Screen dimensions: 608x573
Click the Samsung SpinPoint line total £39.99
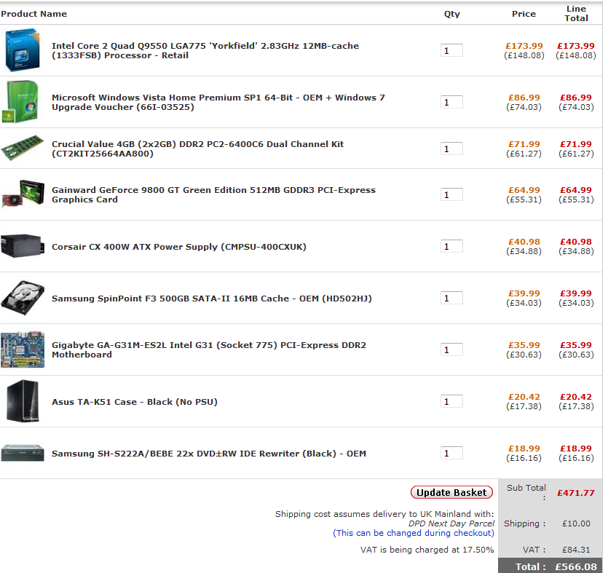[x=576, y=293]
